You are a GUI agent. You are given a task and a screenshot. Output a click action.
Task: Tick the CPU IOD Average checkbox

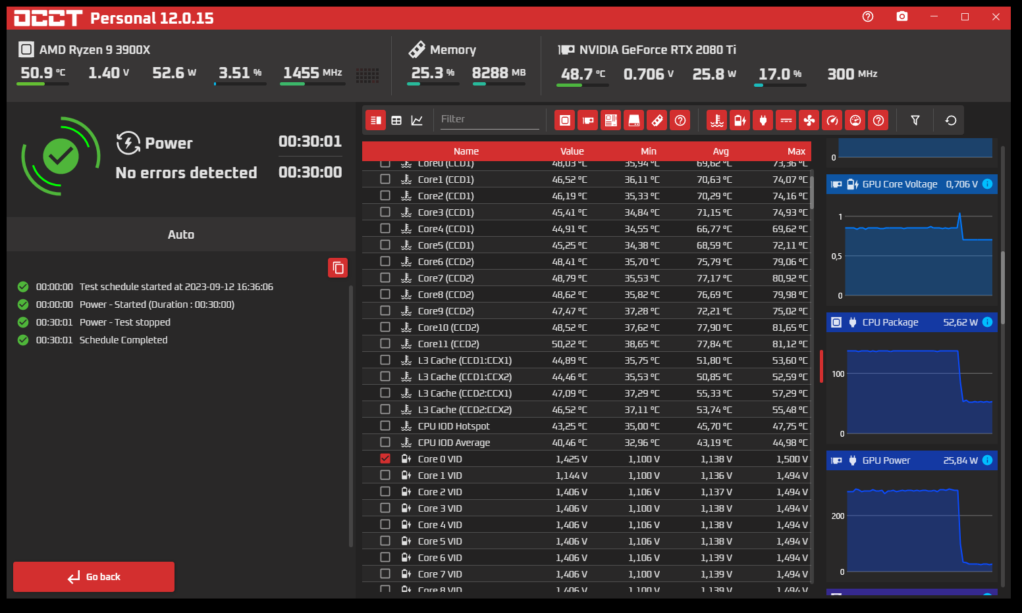pyautogui.click(x=385, y=442)
